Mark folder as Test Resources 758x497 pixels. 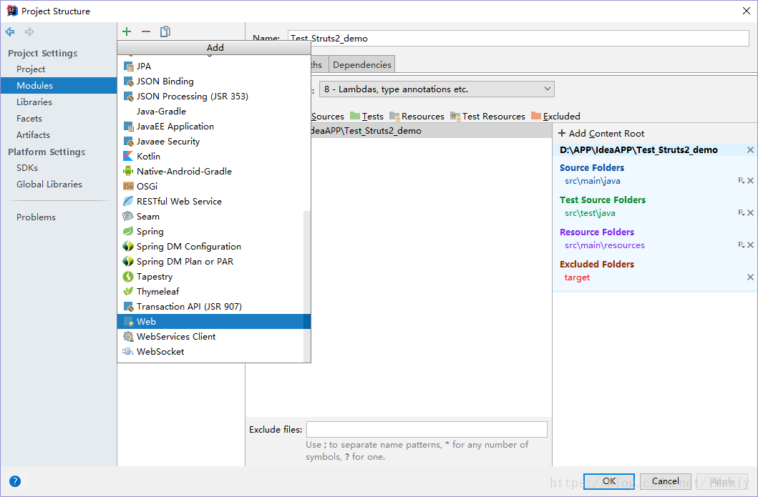(487, 116)
